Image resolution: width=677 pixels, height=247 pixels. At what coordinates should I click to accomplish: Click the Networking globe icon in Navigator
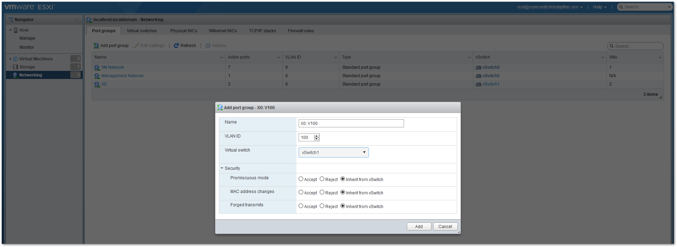(15, 75)
